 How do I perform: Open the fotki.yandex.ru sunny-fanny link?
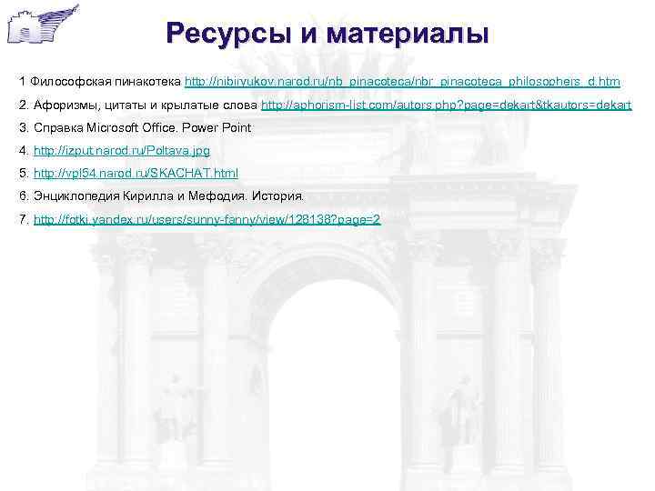[x=207, y=219]
